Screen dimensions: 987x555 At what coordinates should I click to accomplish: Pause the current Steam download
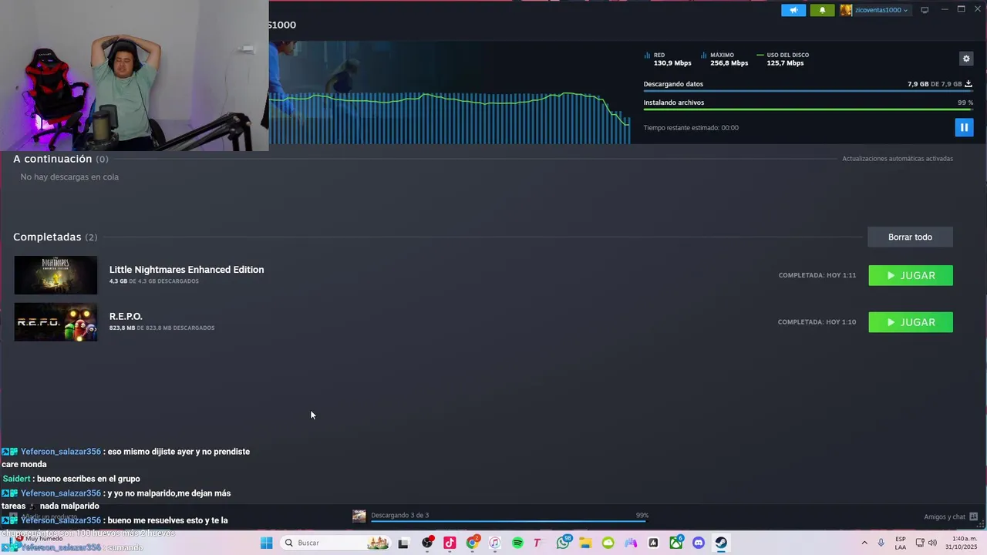point(964,127)
